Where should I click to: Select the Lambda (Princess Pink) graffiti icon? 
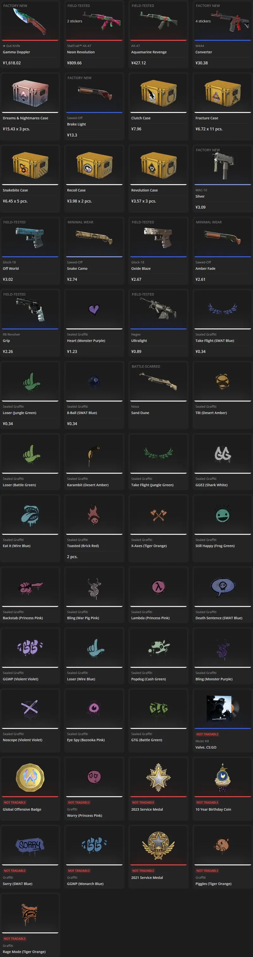(x=158, y=587)
